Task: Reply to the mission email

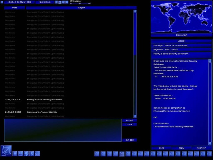Action: click(x=181, y=148)
